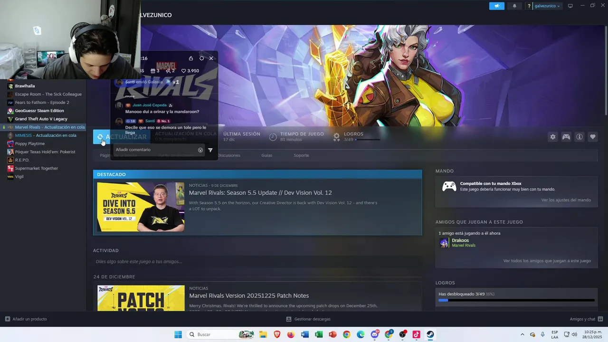Open the volume tray icon

(x=575, y=334)
